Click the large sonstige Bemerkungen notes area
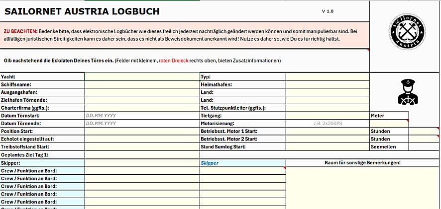The image size is (441, 209). pyautogui.click(x=363, y=189)
